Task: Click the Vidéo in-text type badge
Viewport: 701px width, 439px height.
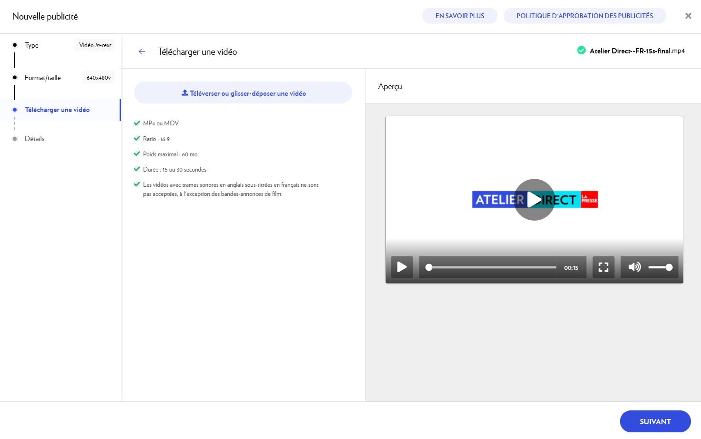Action: coord(95,45)
